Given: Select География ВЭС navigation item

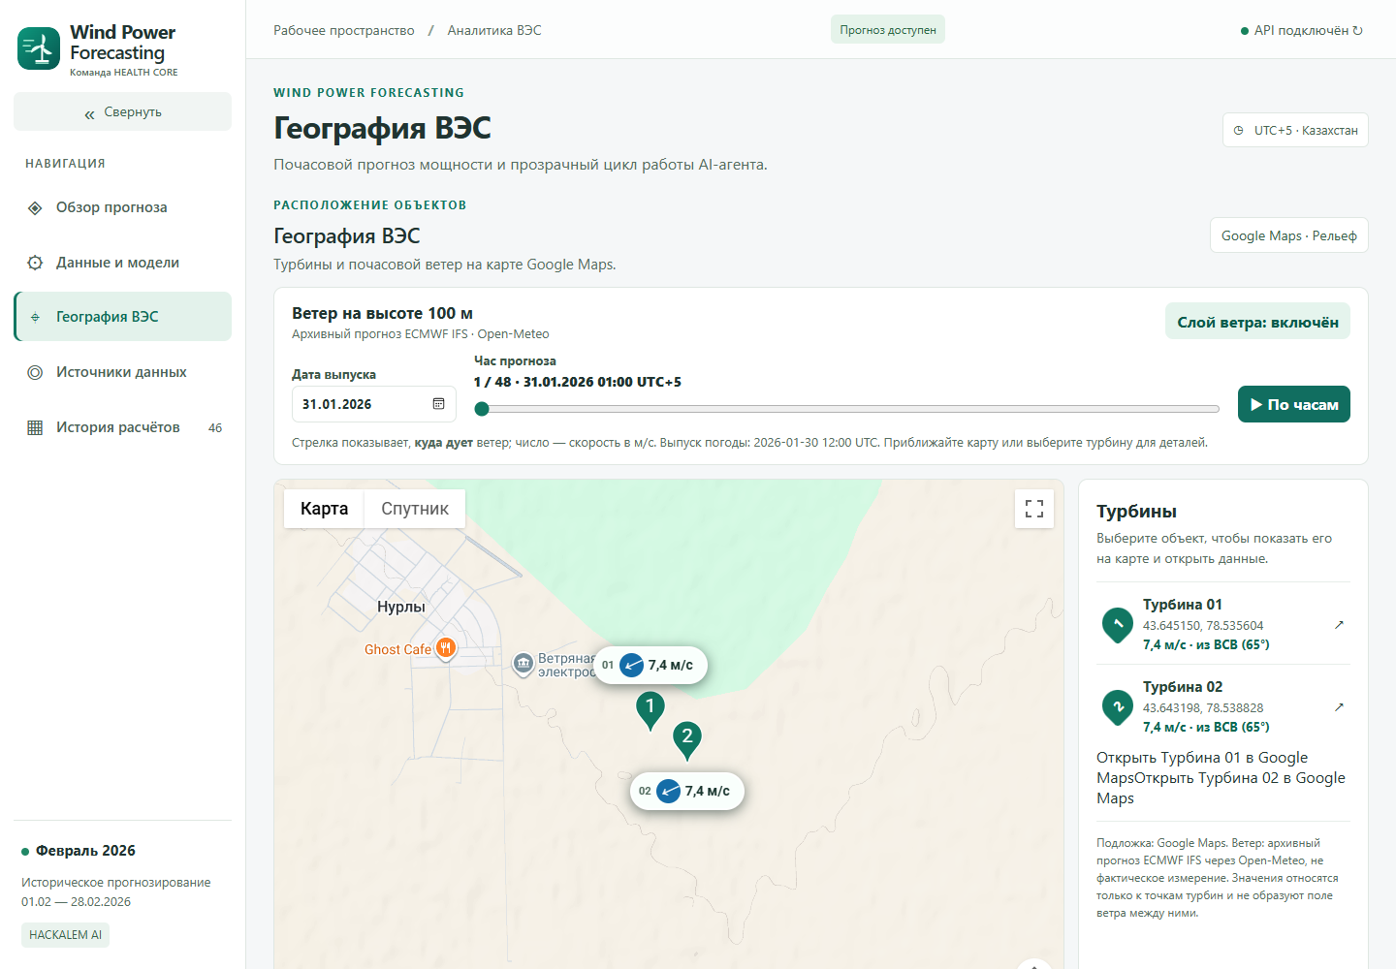Looking at the screenshot, I should tap(122, 317).
